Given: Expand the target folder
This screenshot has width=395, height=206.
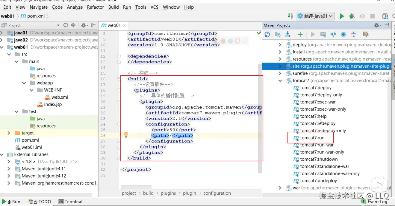Looking at the screenshot, I should pyautogui.click(x=9, y=133).
